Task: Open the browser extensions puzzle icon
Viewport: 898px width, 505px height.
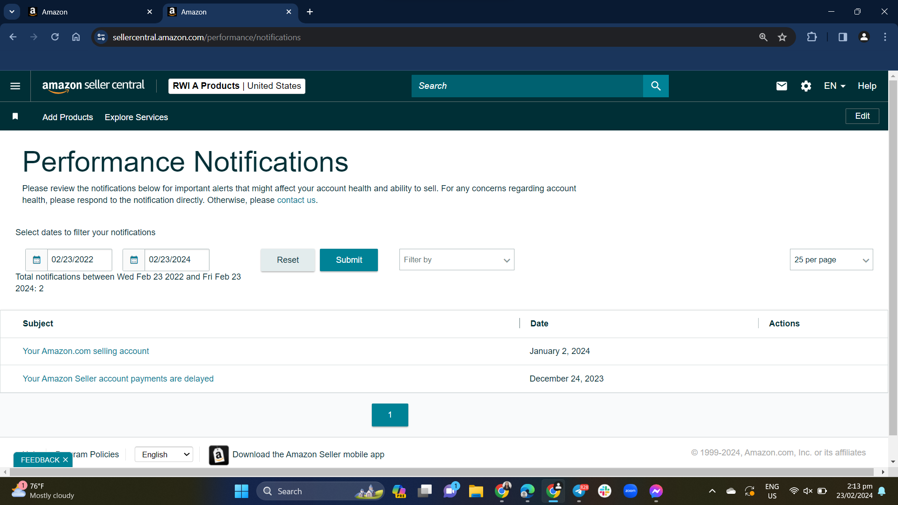Action: click(812, 37)
